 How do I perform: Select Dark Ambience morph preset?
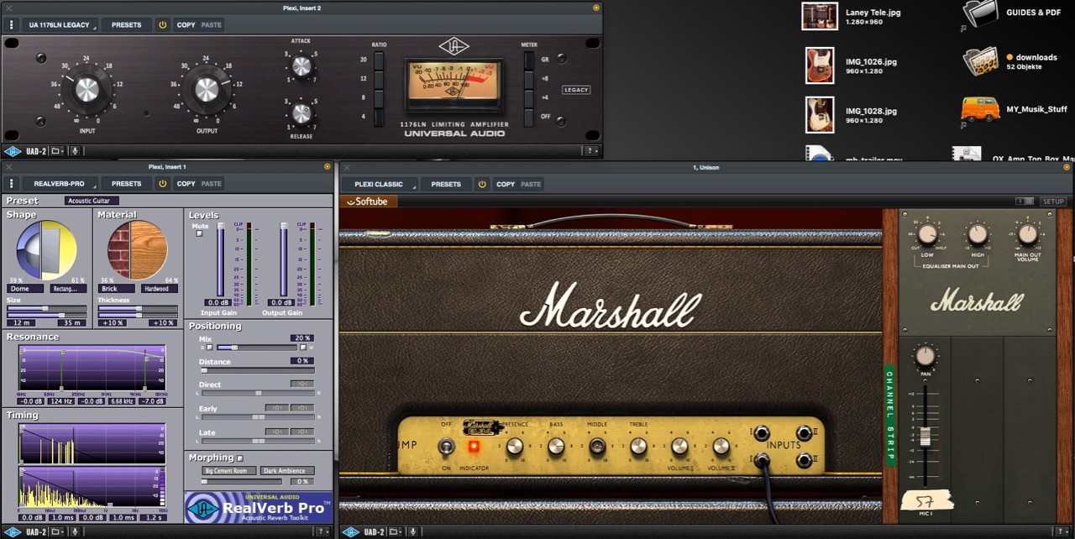pyautogui.click(x=287, y=470)
